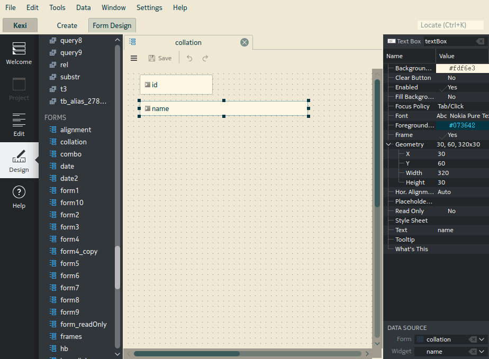Switch to the Form Design tab
The image size is (489, 359).
coord(112,25)
